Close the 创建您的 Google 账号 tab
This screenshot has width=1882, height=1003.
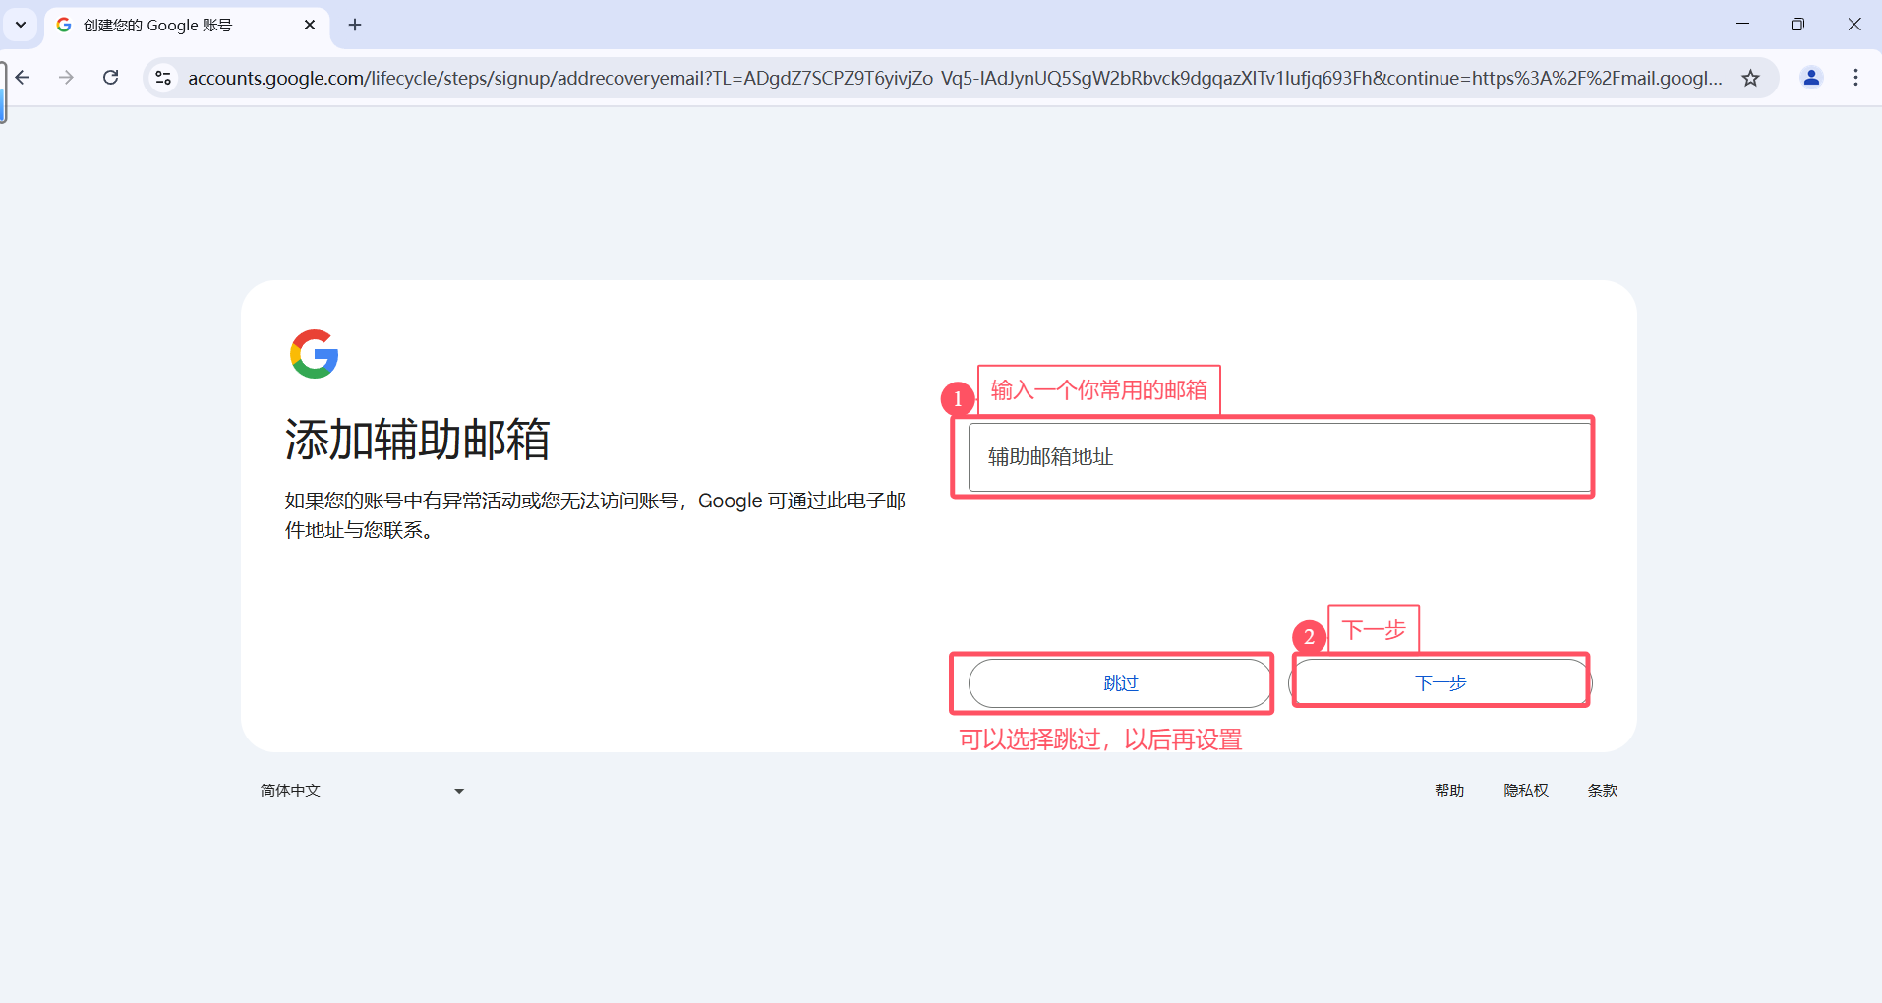point(310,25)
